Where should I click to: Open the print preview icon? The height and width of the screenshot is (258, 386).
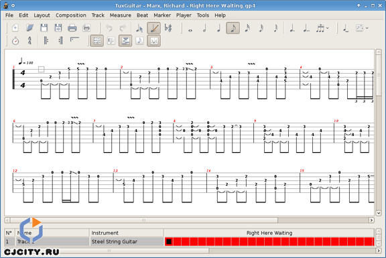pos(86,28)
